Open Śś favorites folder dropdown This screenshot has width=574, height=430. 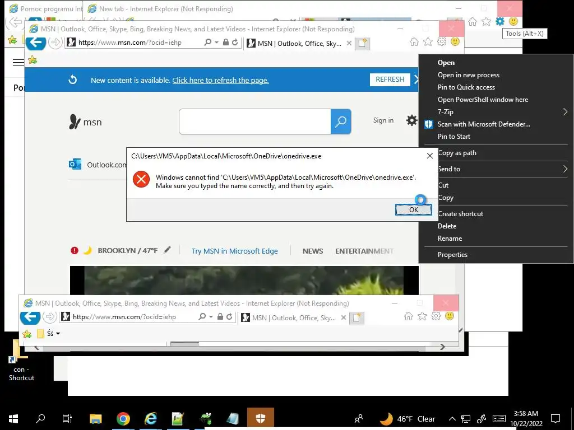pos(49,334)
